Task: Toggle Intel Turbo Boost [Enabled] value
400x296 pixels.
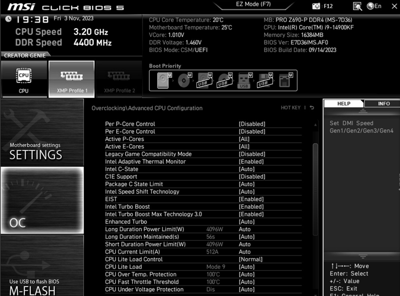Action: tap(251, 206)
